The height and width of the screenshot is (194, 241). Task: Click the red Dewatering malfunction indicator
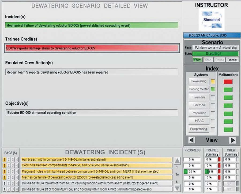click(x=228, y=81)
